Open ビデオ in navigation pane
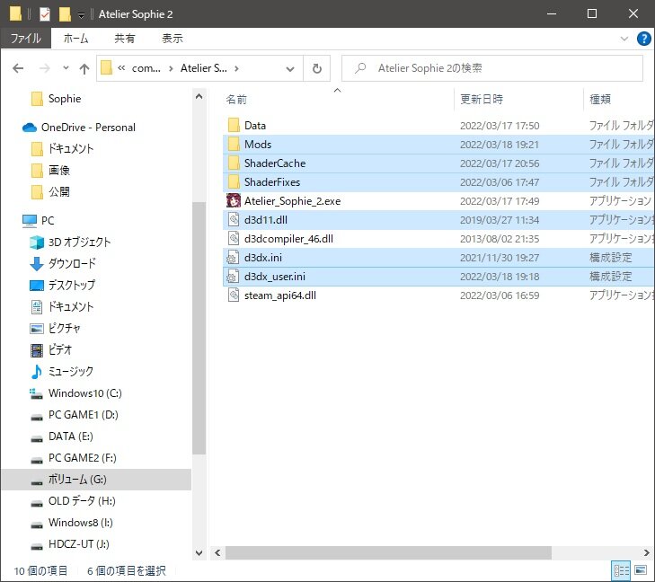 coord(59,350)
